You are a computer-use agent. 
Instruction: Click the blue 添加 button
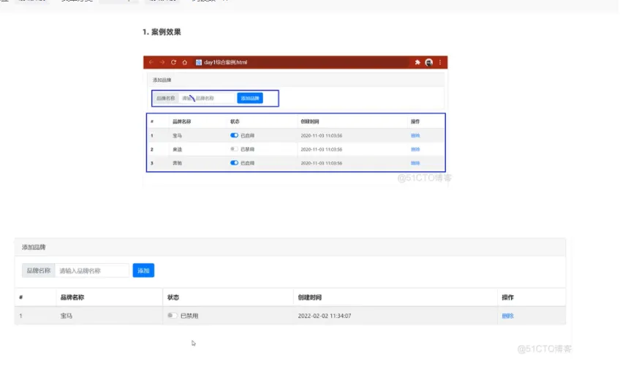click(143, 270)
